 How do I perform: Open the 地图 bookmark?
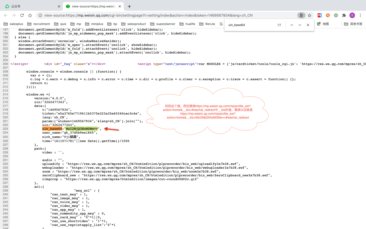click(x=323, y=24)
